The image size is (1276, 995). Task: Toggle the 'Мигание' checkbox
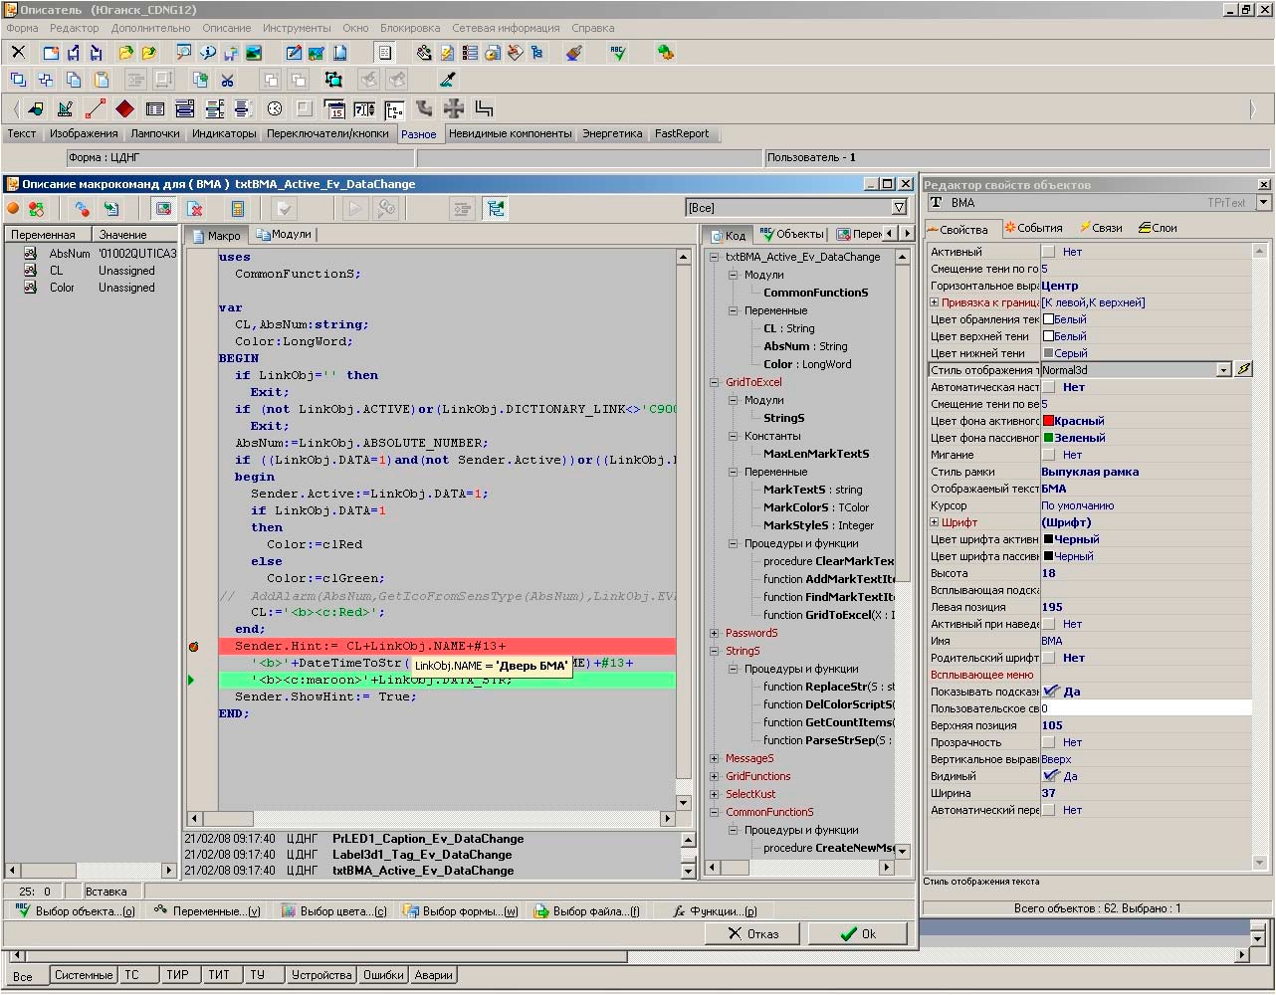click(x=1048, y=455)
